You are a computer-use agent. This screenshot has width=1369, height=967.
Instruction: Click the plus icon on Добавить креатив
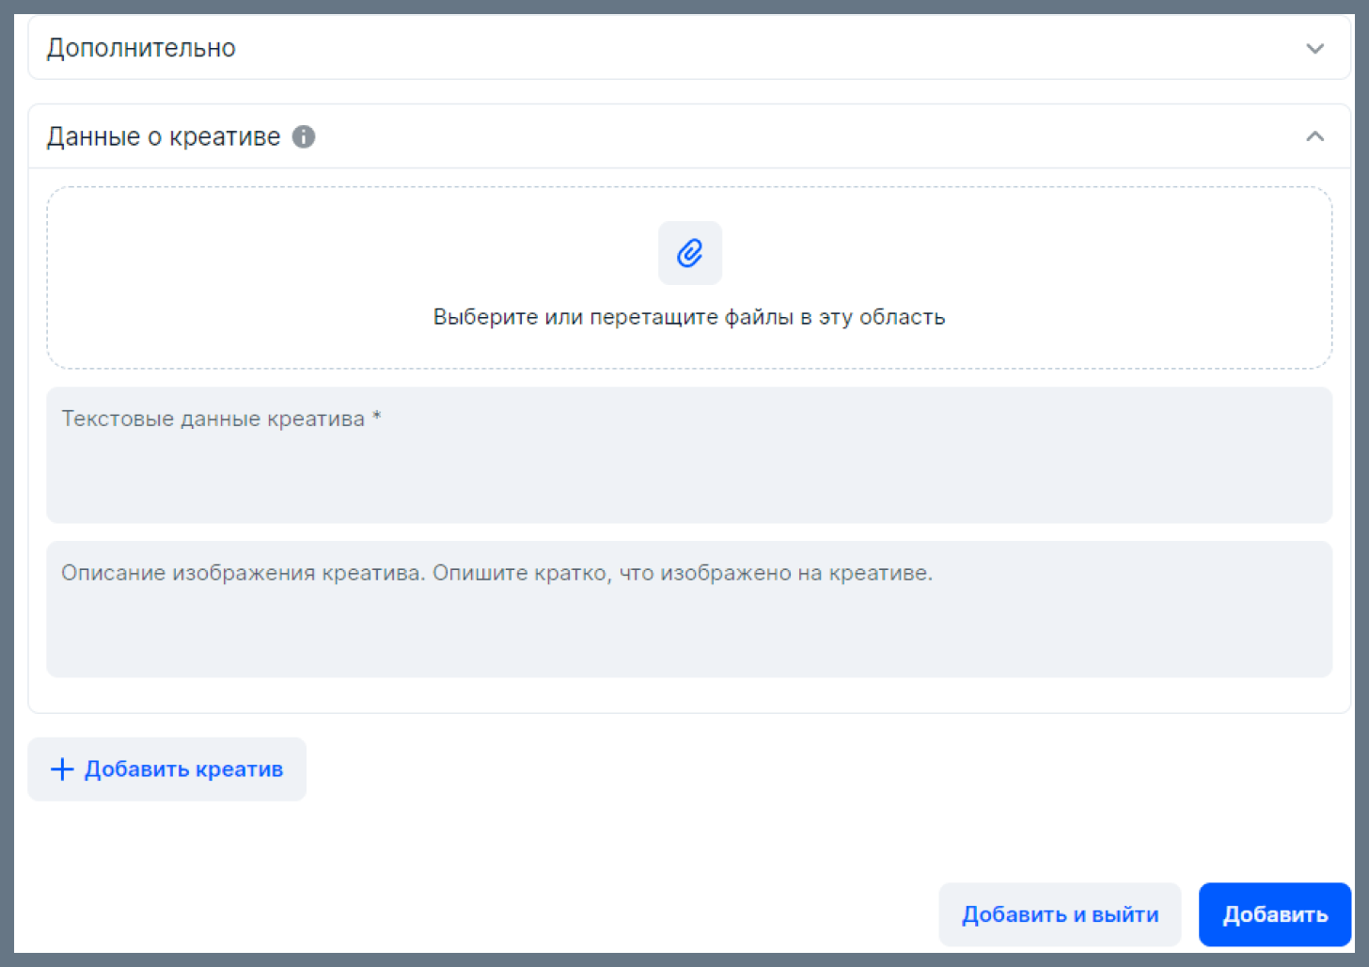62,769
